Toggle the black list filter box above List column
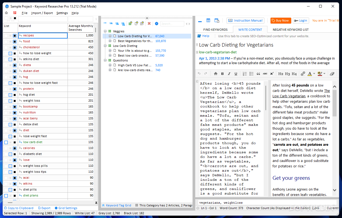This screenshot has width=342, height=218. [15, 19]
